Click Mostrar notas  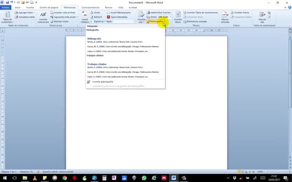60,21
